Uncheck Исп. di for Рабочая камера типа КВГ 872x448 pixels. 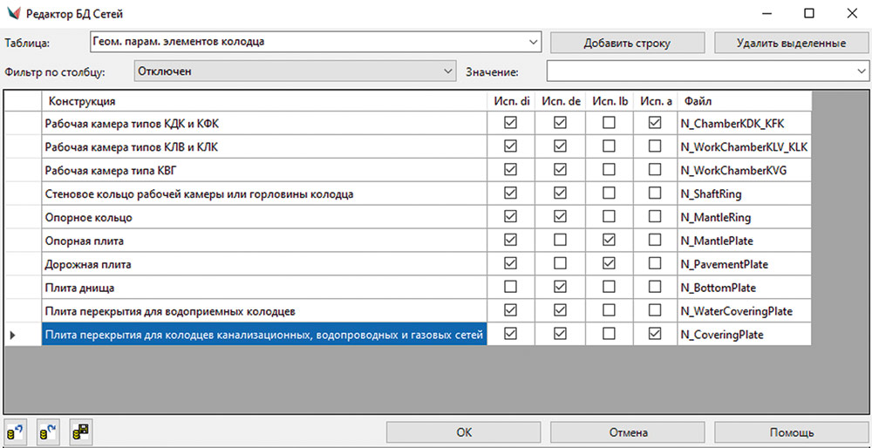[510, 170]
